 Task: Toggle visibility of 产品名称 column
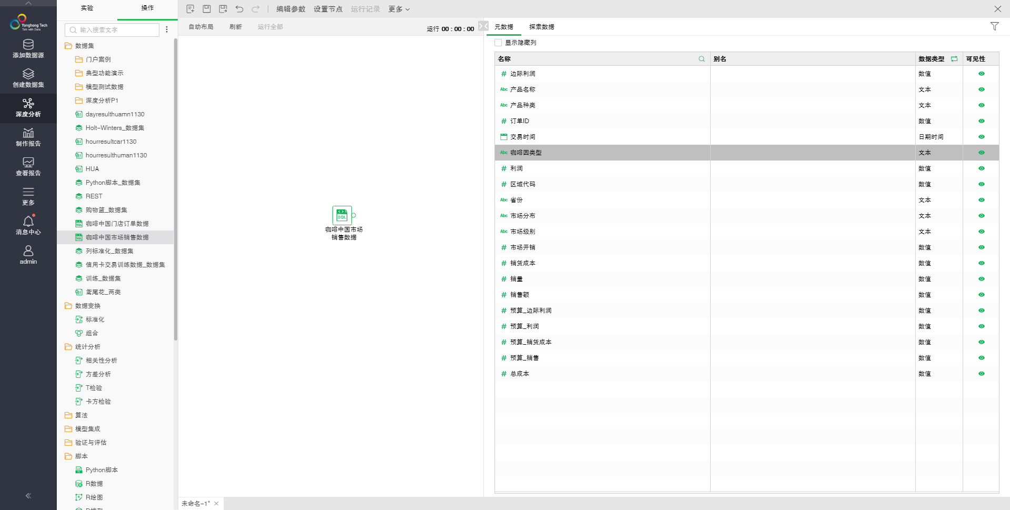click(x=982, y=89)
